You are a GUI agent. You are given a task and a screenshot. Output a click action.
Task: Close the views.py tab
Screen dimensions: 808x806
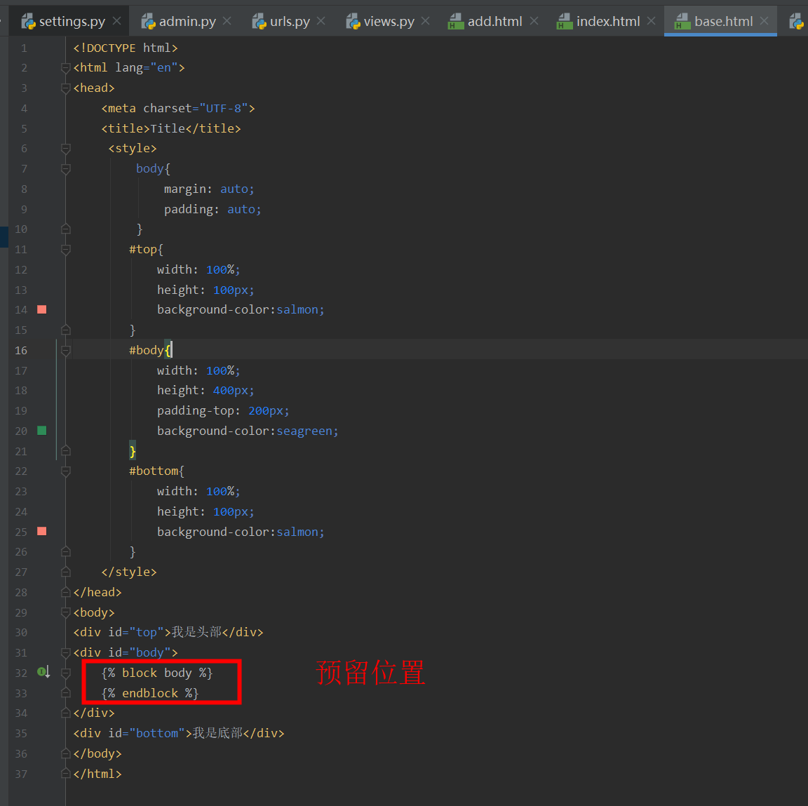[x=426, y=20]
